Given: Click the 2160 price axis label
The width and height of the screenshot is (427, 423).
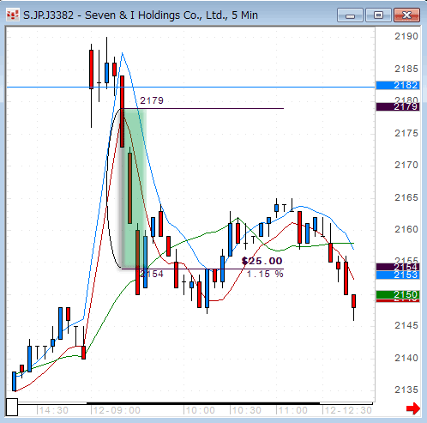Looking at the screenshot, I should [406, 229].
